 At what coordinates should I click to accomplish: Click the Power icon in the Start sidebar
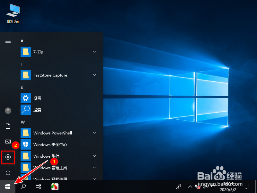point(8,172)
